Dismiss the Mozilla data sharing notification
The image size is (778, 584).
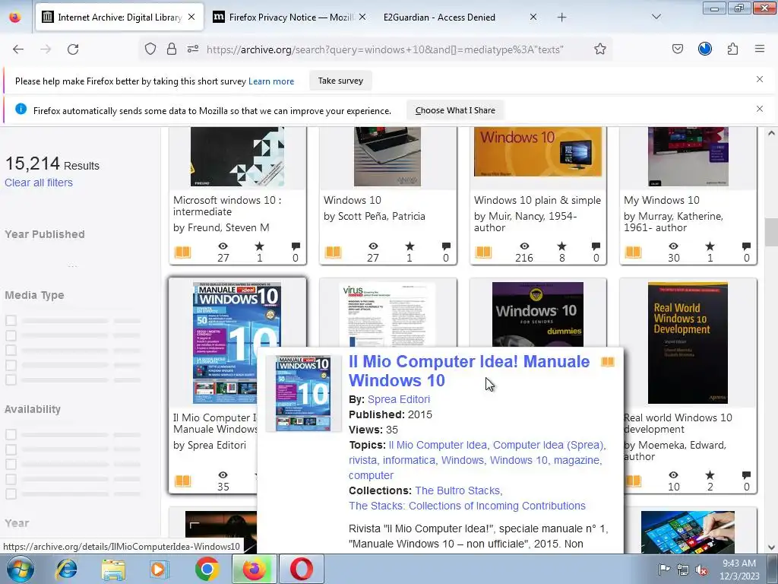coord(760,109)
